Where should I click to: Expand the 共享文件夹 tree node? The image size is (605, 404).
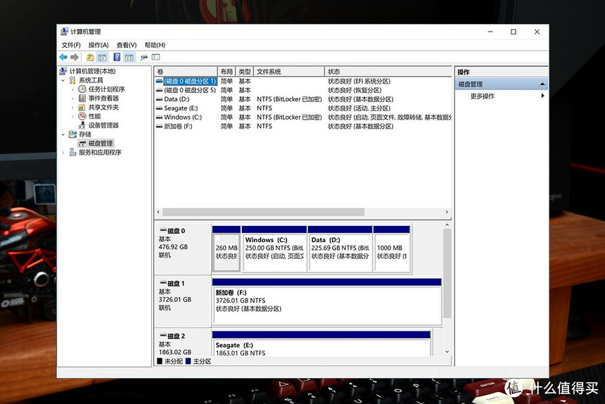pyautogui.click(x=72, y=107)
